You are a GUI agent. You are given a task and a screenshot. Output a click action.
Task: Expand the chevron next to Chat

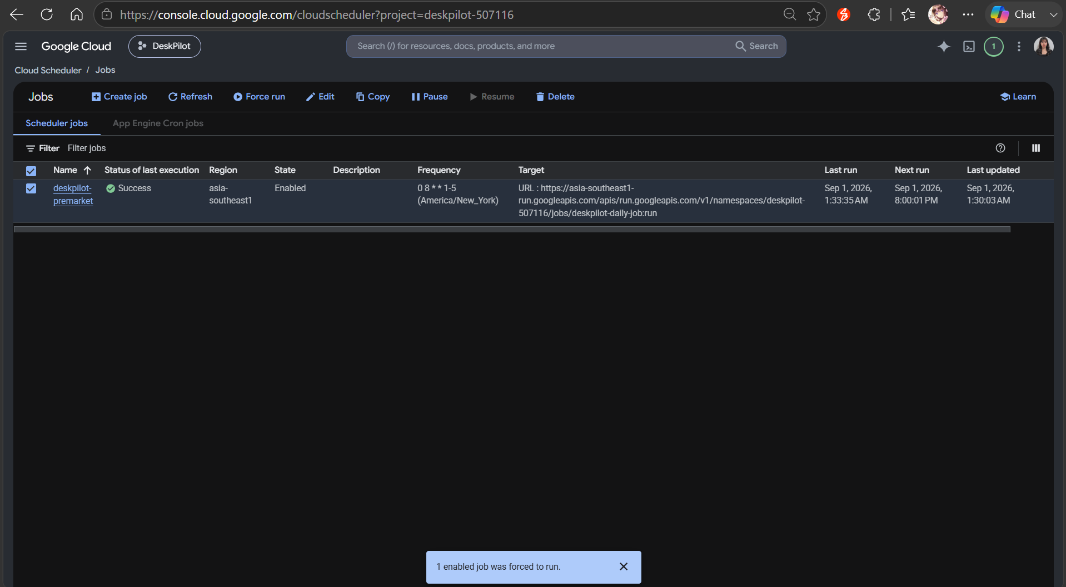click(x=1053, y=15)
